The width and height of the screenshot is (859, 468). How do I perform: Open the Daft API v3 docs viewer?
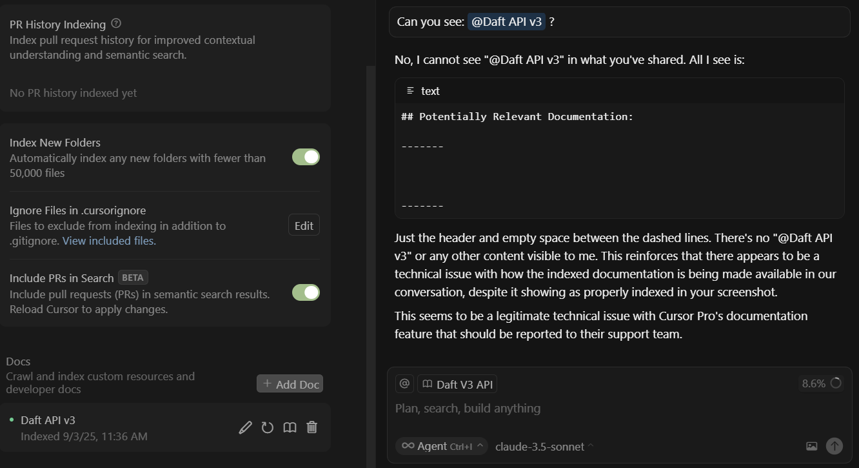click(290, 427)
